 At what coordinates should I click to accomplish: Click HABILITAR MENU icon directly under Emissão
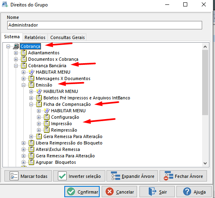[39, 91]
